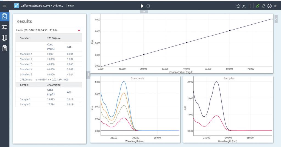The height and width of the screenshot is (147, 281).
Task: Collapse right panel with side arrow
Action: click(x=276, y=19)
